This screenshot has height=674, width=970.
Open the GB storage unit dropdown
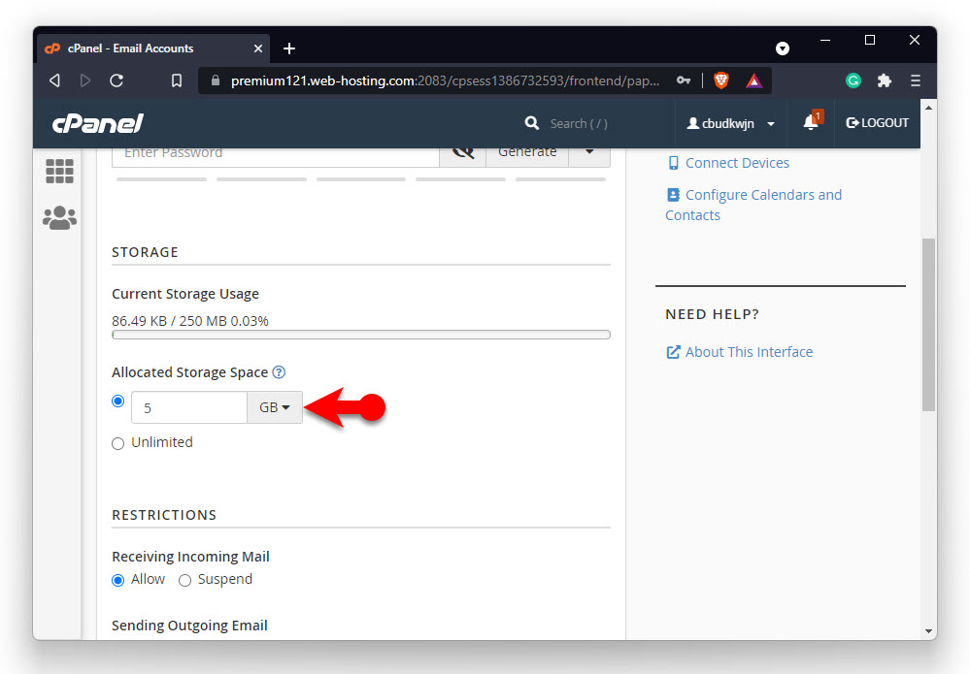(x=275, y=407)
